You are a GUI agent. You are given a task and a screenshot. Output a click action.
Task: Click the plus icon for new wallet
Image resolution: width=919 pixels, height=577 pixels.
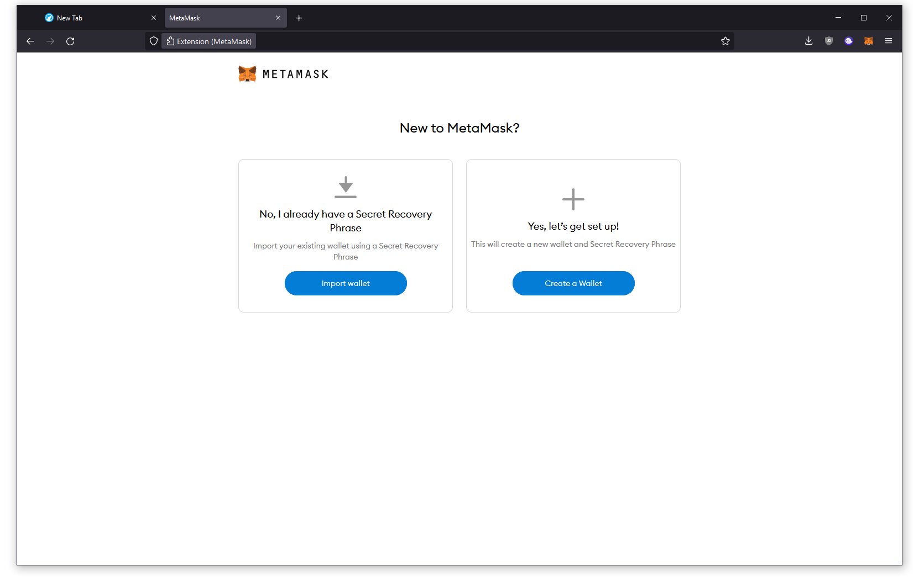click(573, 199)
